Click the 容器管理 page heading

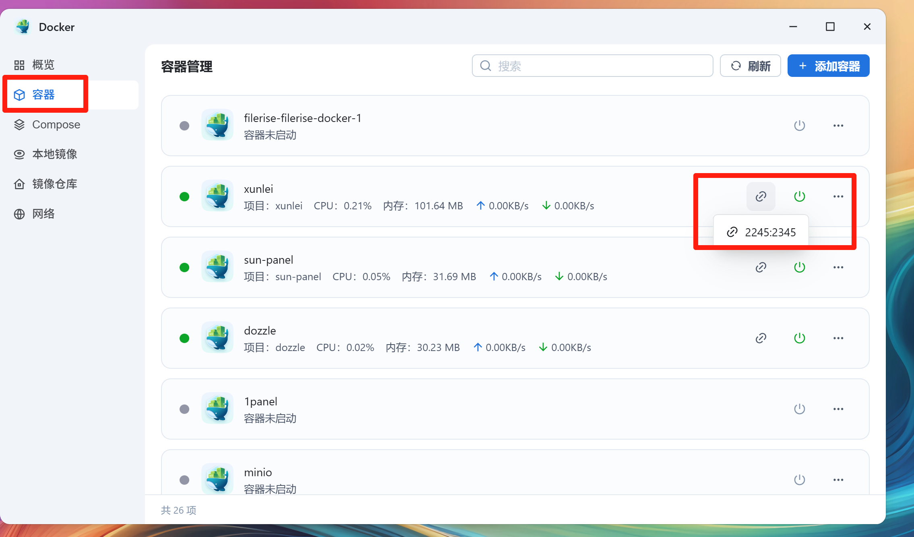click(x=187, y=66)
